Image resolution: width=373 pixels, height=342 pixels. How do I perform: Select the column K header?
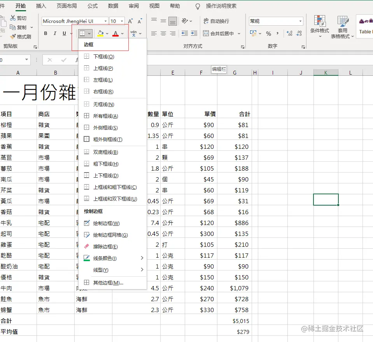[326, 73]
